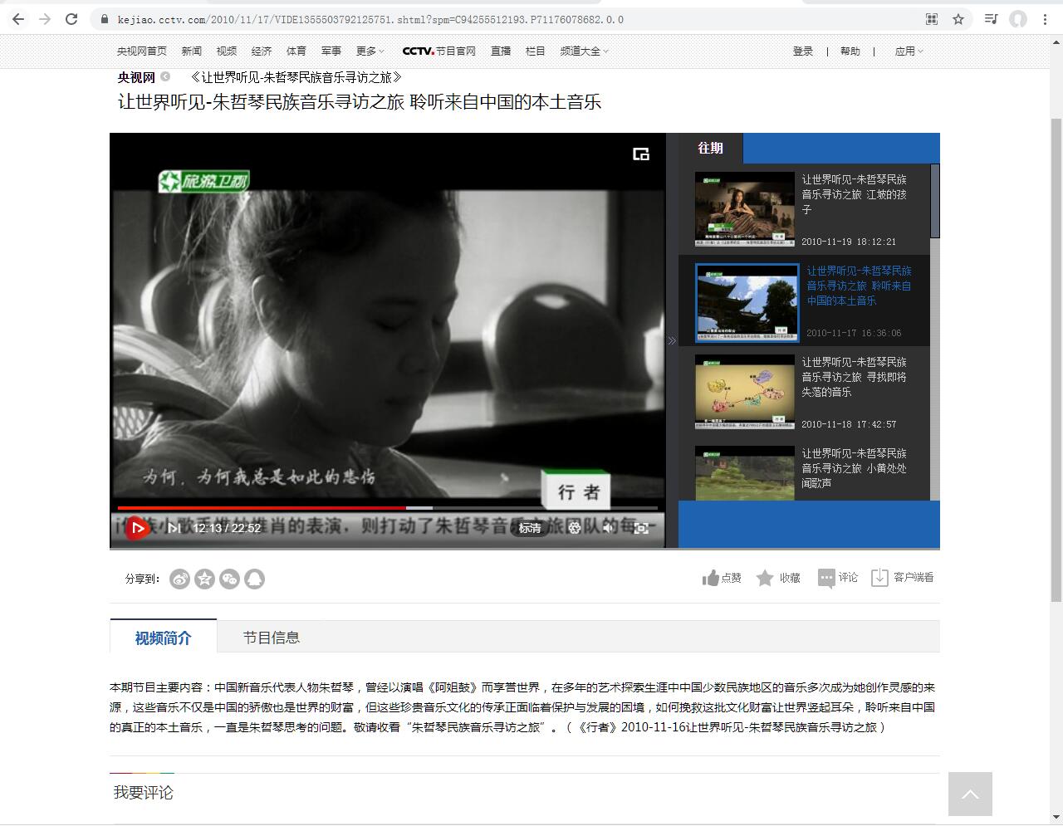
Task: Add the video to favorites 收藏
Action: click(x=778, y=578)
